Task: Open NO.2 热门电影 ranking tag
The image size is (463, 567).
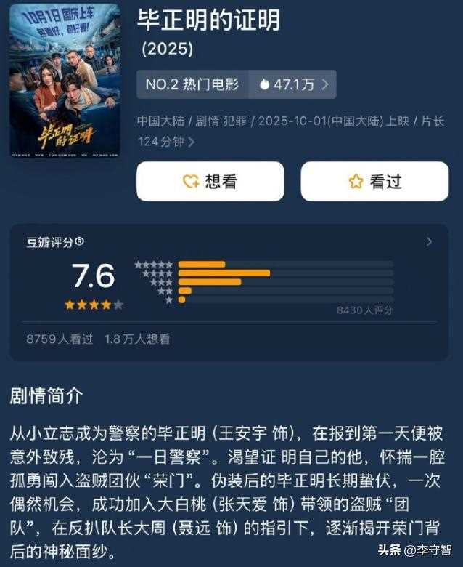Action: point(192,84)
